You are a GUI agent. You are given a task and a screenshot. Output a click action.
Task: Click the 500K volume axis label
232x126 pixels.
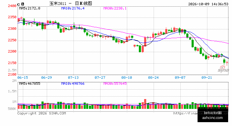(12, 109)
